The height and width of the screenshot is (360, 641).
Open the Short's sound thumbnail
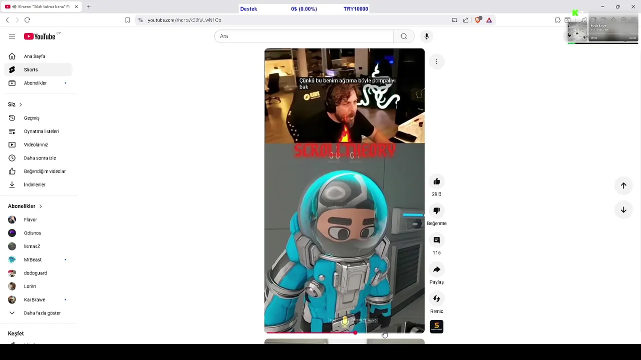[x=437, y=326]
